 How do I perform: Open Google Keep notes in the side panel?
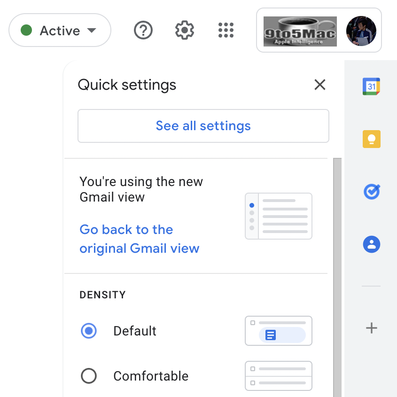point(371,139)
